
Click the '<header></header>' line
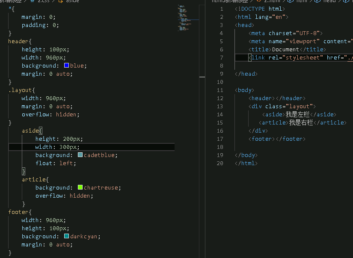tap(277, 98)
